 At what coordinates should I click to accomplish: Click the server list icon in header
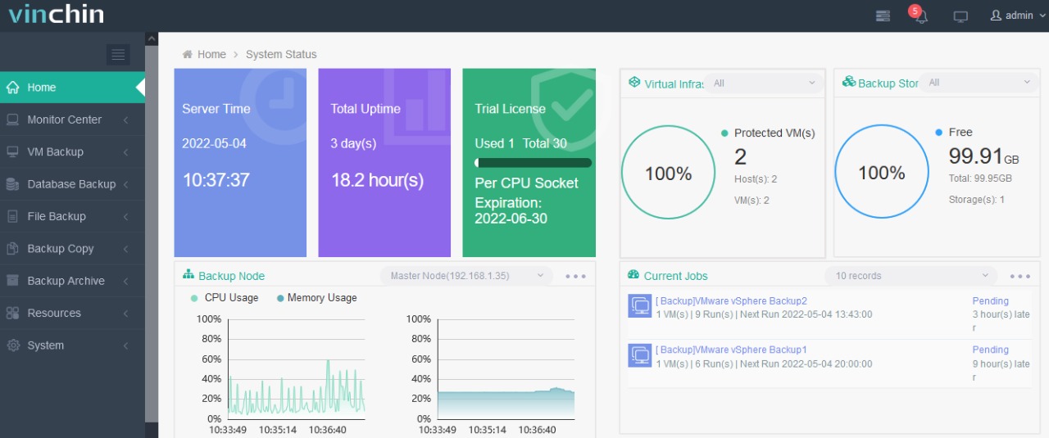883,16
